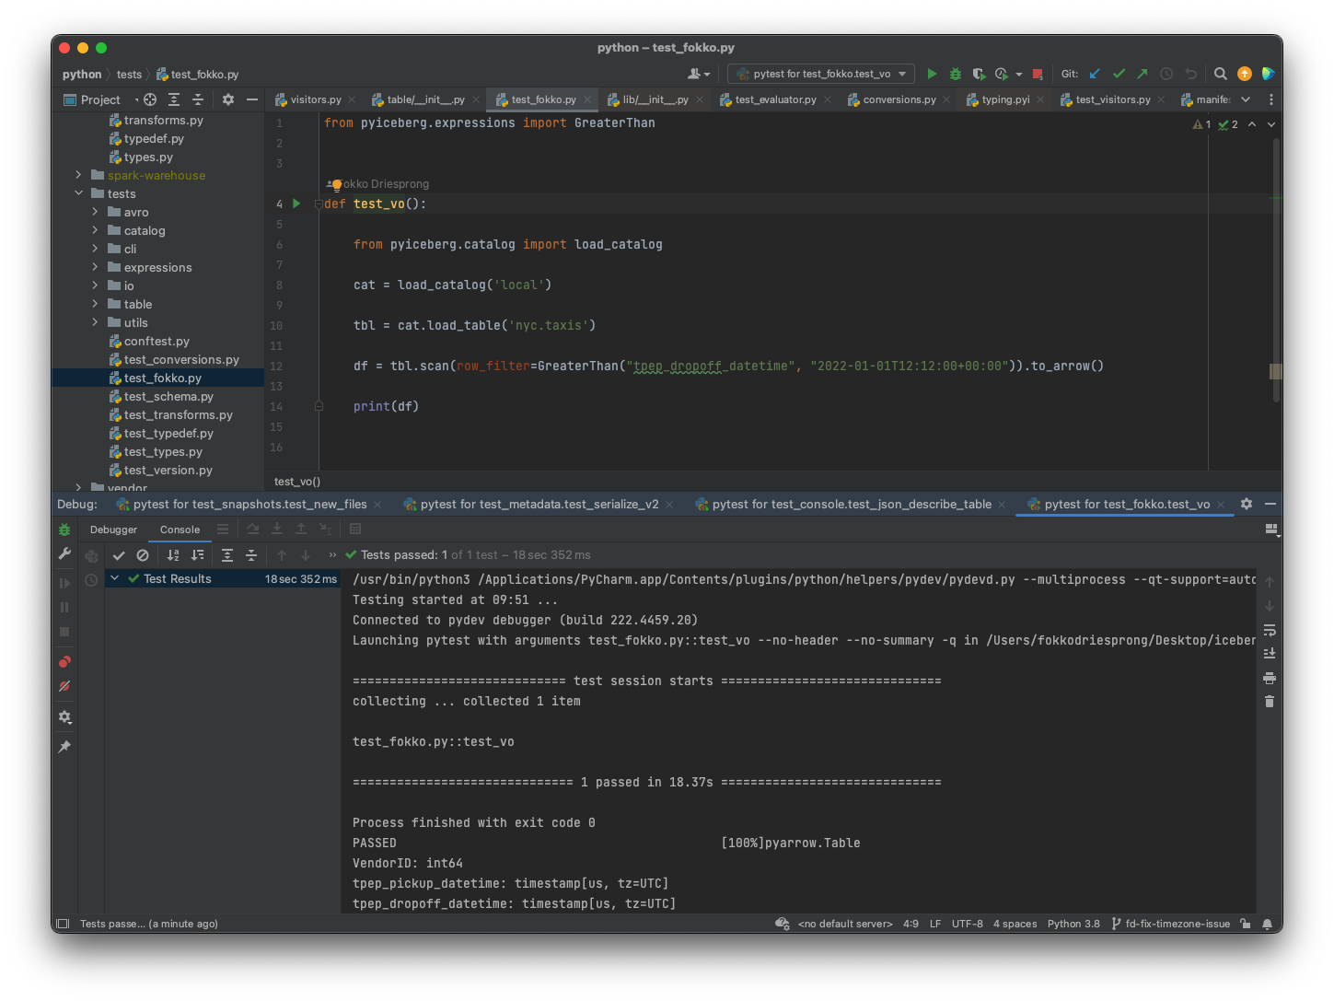
Task: Click the tests breadcrumb in the navigation bar
Action: coord(129,75)
